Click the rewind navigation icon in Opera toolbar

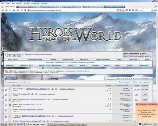tap(3, 10)
